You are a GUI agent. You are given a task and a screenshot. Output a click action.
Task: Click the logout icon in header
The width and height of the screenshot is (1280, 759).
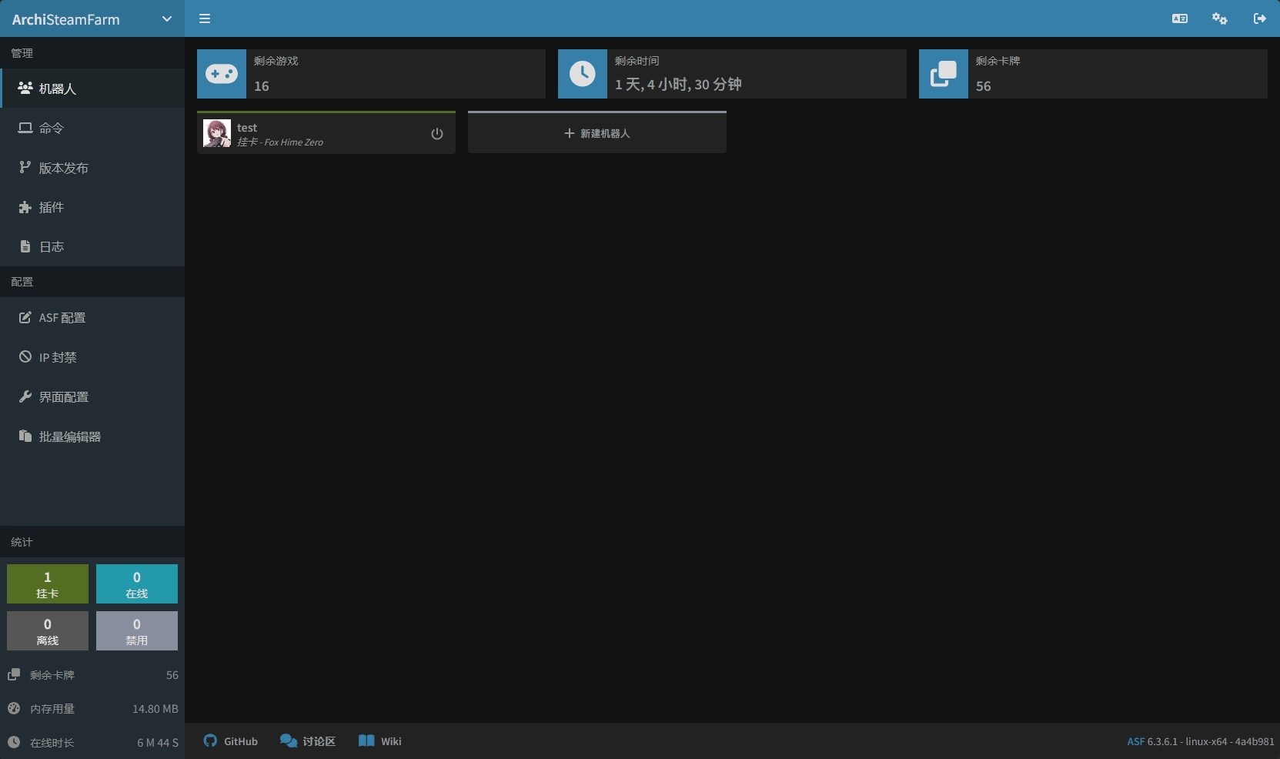[1260, 18]
